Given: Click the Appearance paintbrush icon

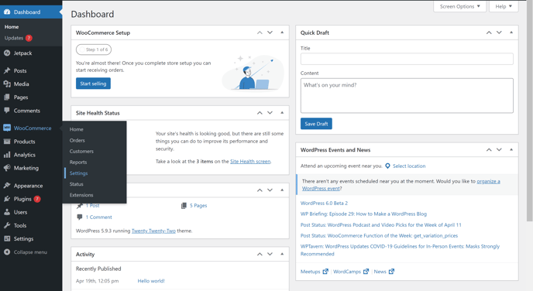Looking at the screenshot, I should coord(7,186).
